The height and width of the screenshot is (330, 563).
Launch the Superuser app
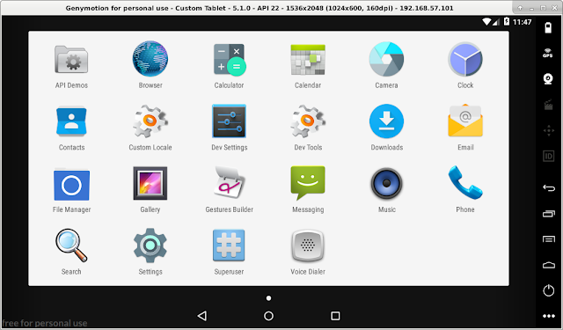point(229,253)
